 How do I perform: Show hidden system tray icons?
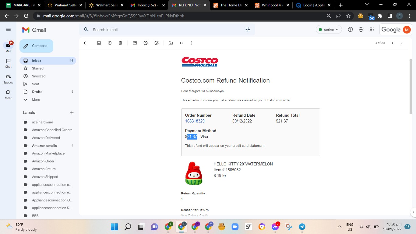pyautogui.click(x=340, y=227)
